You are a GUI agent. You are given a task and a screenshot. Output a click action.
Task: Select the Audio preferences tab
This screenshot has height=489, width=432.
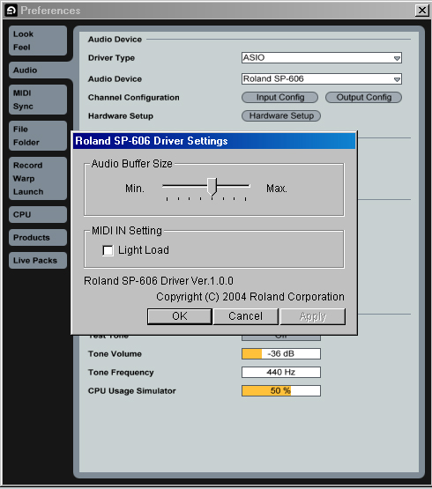[39, 70]
